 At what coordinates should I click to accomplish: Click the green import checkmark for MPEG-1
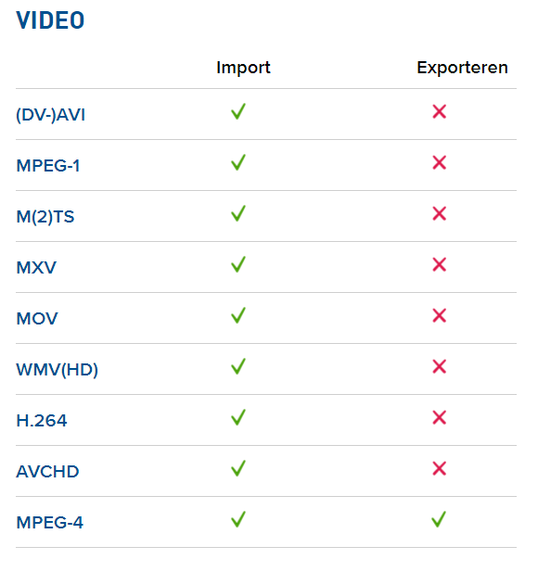click(x=238, y=162)
